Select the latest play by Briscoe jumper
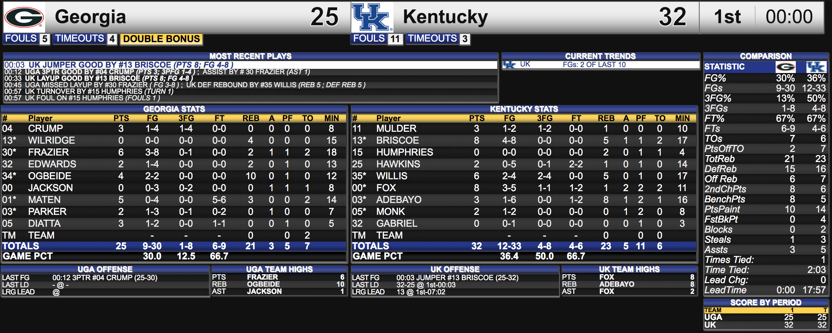The width and height of the screenshot is (832, 333). (x=250, y=65)
